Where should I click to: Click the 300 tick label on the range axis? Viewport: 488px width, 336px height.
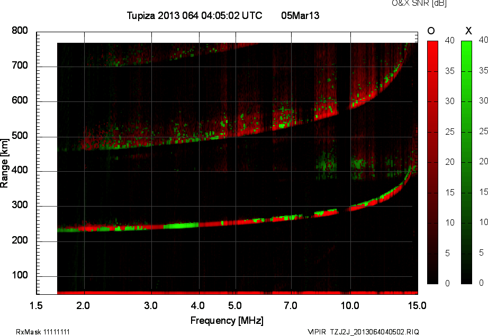coord(20,205)
